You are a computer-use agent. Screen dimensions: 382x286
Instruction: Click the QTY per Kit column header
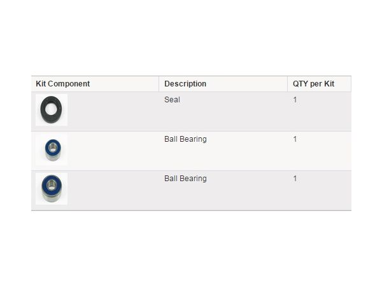click(x=313, y=84)
